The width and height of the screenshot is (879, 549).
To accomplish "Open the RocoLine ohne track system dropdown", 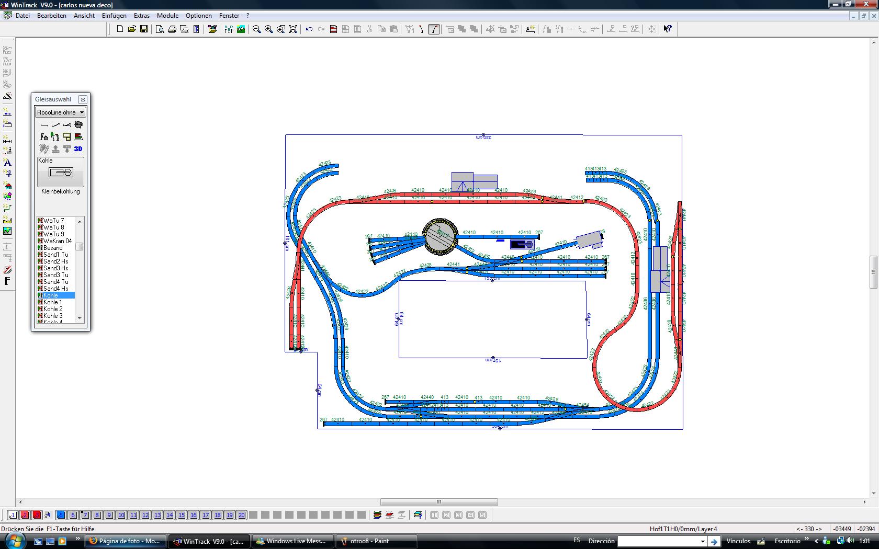I will 61,112.
